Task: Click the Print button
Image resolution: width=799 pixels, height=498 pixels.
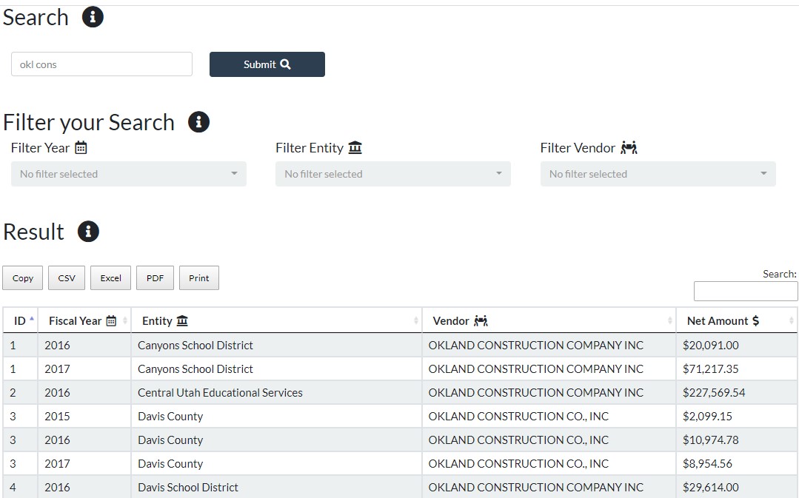Action: 199,278
